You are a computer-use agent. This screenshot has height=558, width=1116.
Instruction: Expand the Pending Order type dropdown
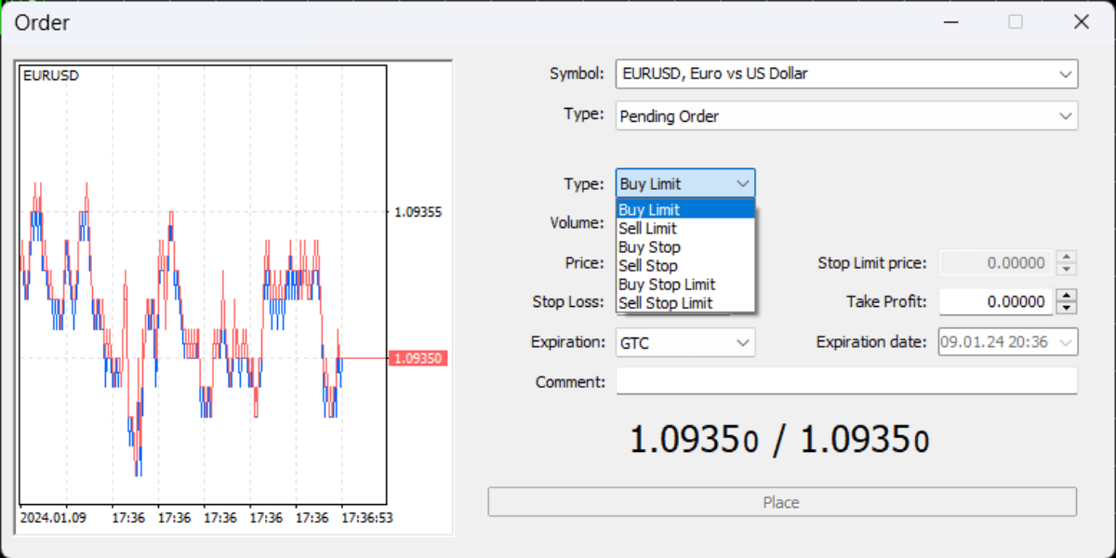point(1066,115)
